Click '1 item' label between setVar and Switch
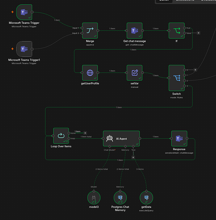Viewport: 216px width, 220px height. coord(155,76)
